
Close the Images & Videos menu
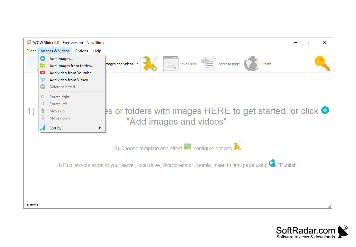pyautogui.click(x=55, y=51)
